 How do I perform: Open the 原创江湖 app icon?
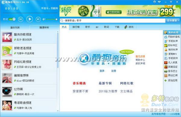coord(166,75)
